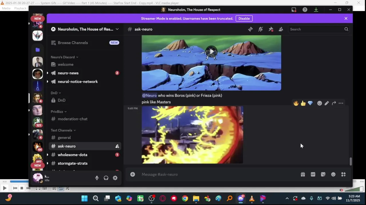Open Discord inbox icon in title bar
The image size is (366, 205).
(x=294, y=10)
